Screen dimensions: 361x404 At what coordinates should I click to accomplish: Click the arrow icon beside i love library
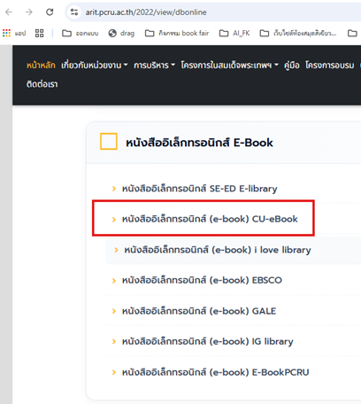[x=116, y=250]
